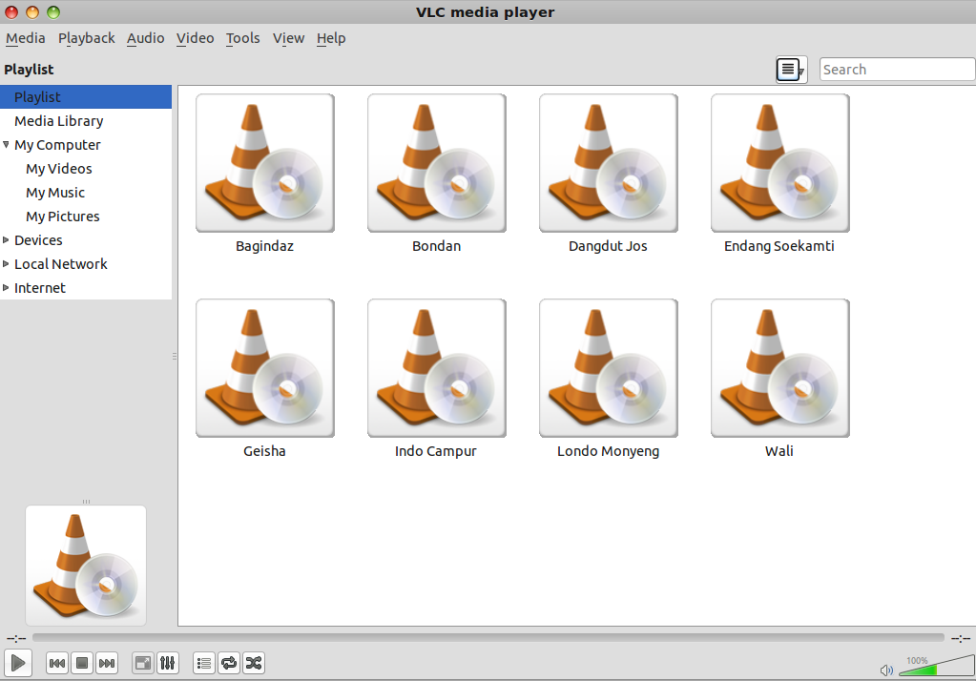Focus the playlist Search field
The height and width of the screenshot is (681, 976).
897,69
